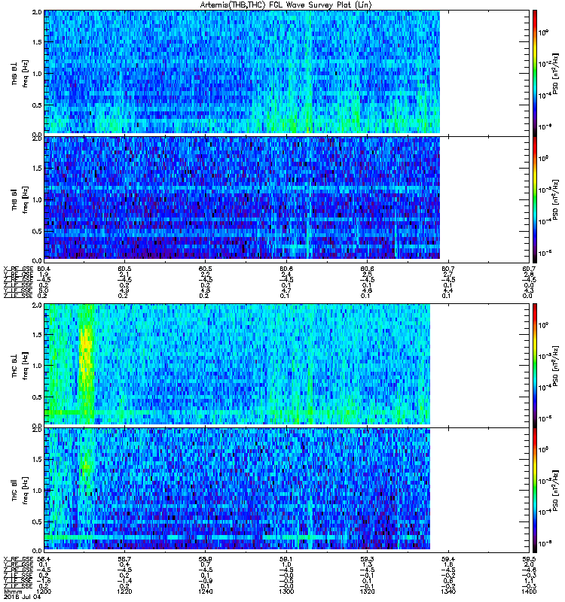Click the 0.5 frequency tick of THC B⊥ panel
The width and height of the screenshot is (565, 602).
(x=37, y=397)
